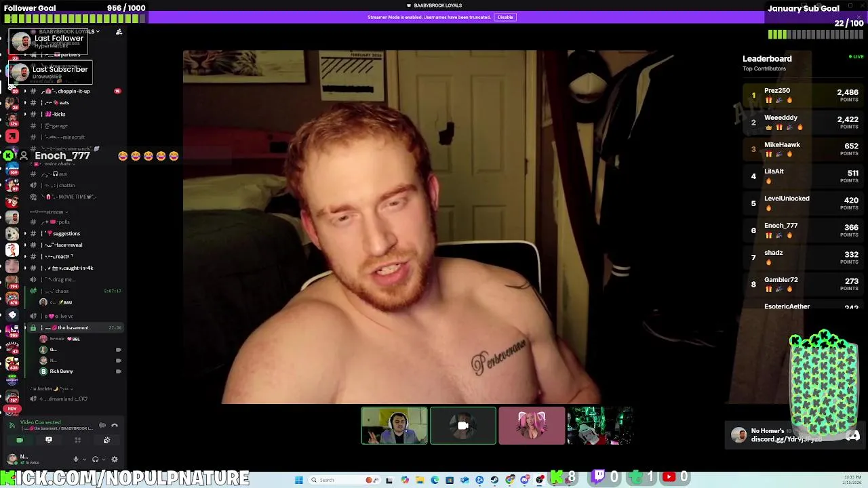Mute the microphone in user panel

click(x=75, y=459)
